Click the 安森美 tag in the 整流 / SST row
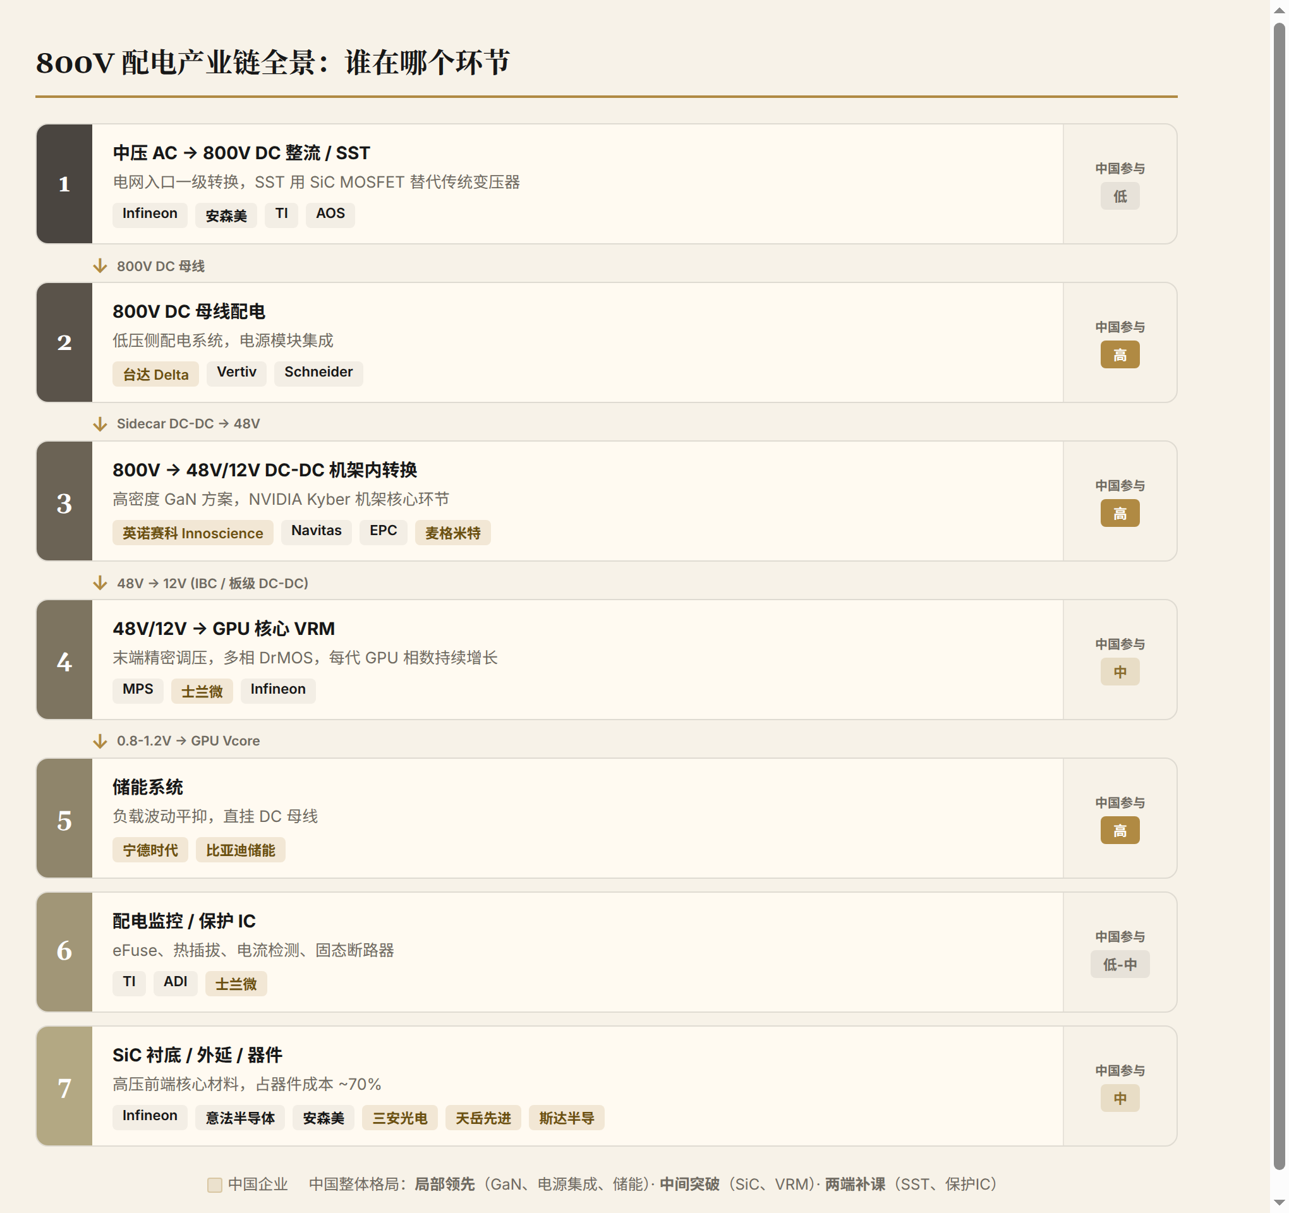 click(226, 215)
